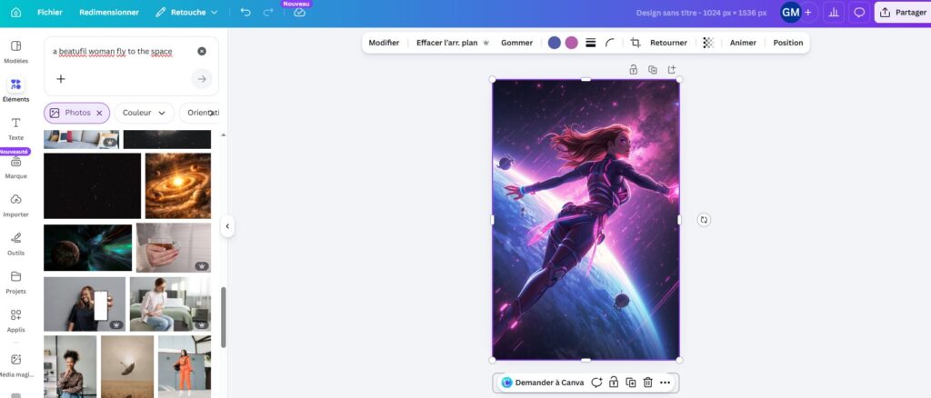Click the rotate handle beside the image
The width and height of the screenshot is (931, 398).
(x=704, y=220)
